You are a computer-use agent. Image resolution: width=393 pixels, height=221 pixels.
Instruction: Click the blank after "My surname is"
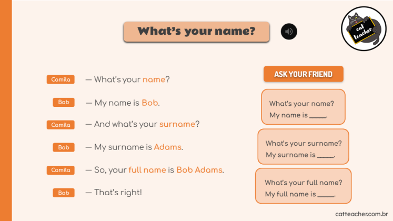point(326,155)
